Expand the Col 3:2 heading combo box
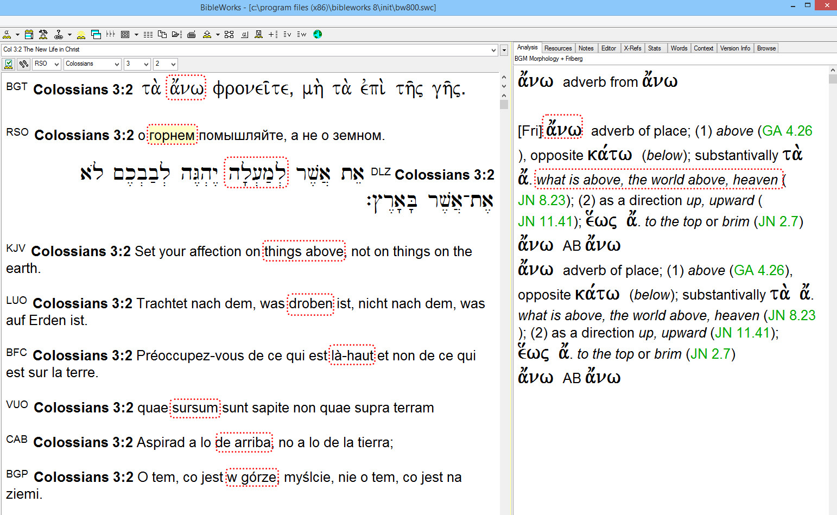This screenshot has width=837, height=515. click(x=493, y=50)
